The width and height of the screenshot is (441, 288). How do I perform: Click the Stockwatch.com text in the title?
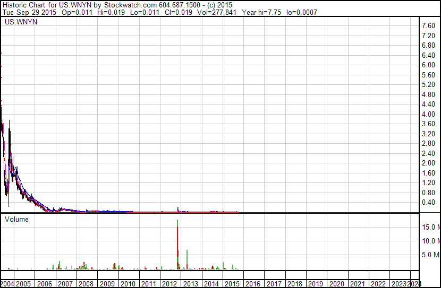(130, 5)
